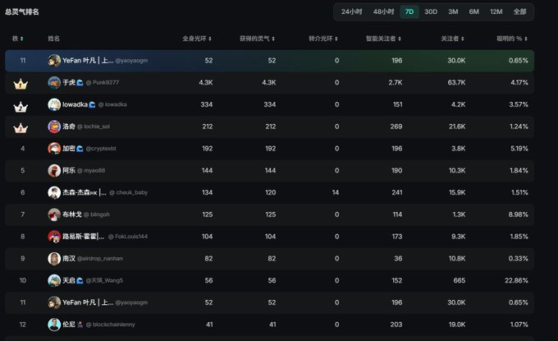The width and height of the screenshot is (558, 341).
Task: Open 加密 profile avatar
Action: pyautogui.click(x=54, y=149)
